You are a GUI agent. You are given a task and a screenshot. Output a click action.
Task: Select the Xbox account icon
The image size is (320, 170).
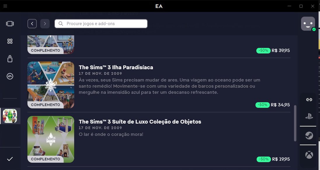[x=309, y=155]
